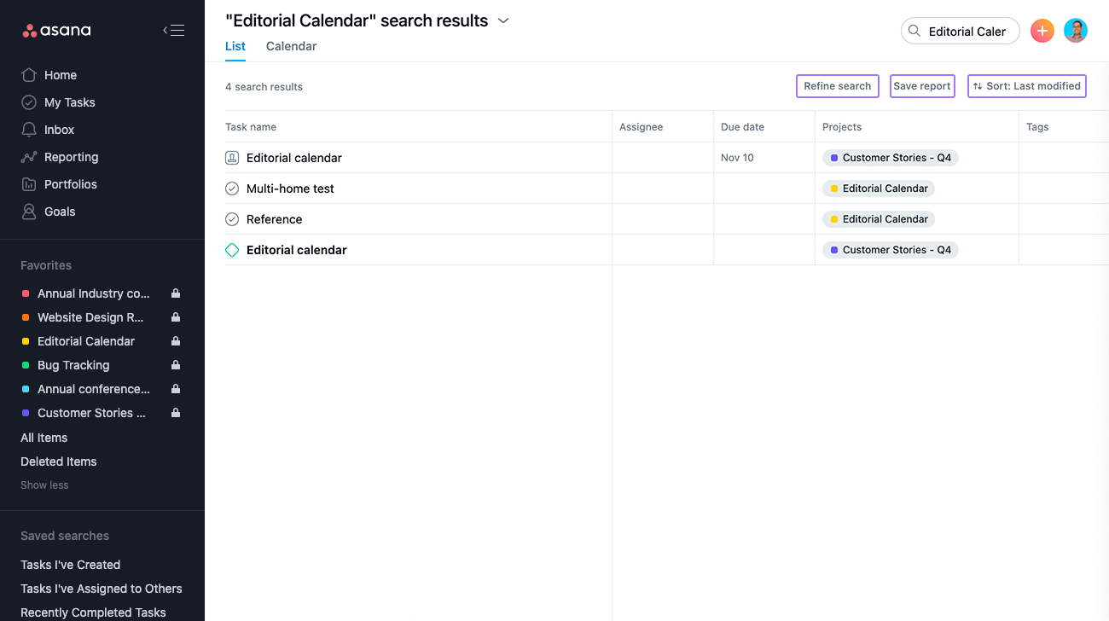Open the Multi-home test task name
The height and width of the screenshot is (621, 1109).
(290, 189)
